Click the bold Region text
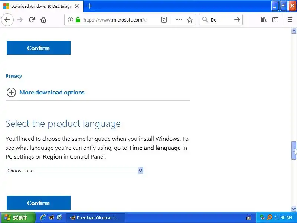 click(x=52, y=157)
